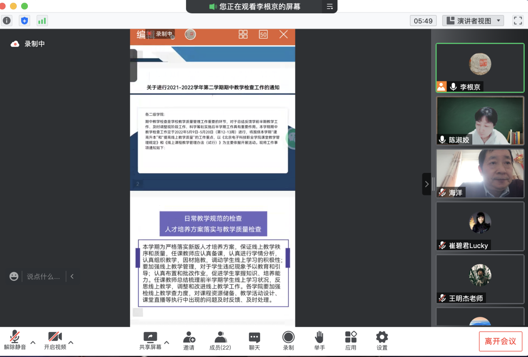Expand audio options arrow beside 解除静音

[x=33, y=342]
